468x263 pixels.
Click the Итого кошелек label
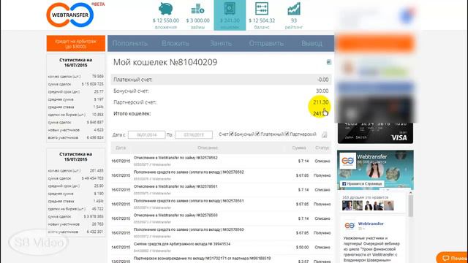[x=132, y=114]
